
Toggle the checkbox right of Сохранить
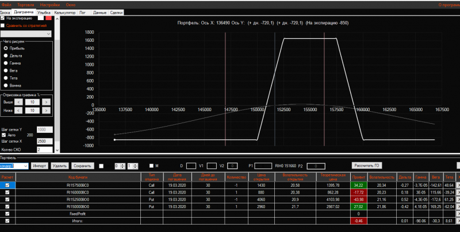(101, 166)
